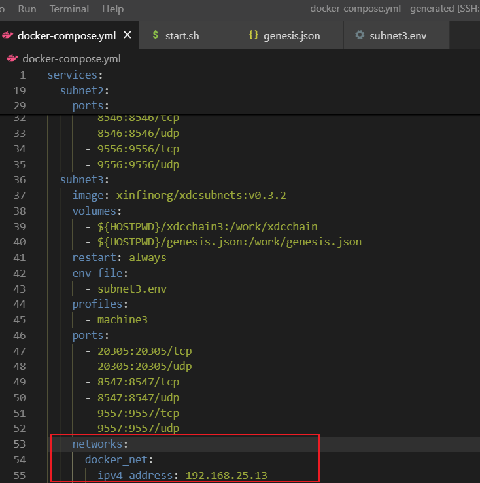Image resolution: width=480 pixels, height=483 pixels.
Task: Open the Help menu
Action: click(113, 9)
